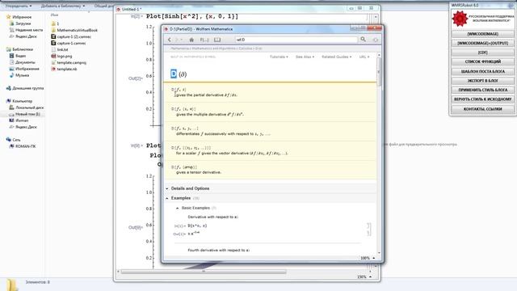Open the See Also dropdown
The width and height of the screenshot is (517, 291).
tap(305, 57)
